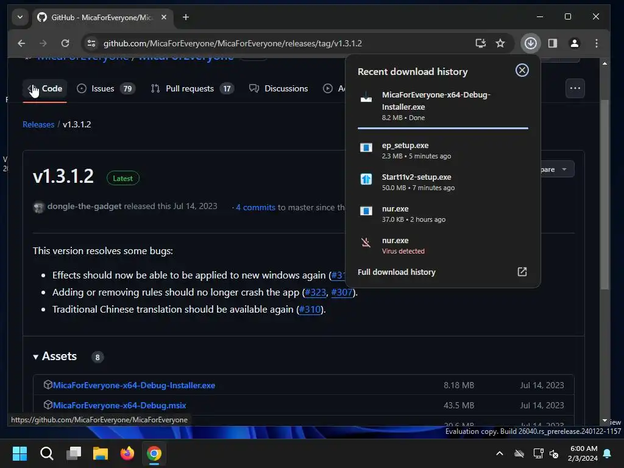Click scrollbar up arrow

(x=604, y=63)
